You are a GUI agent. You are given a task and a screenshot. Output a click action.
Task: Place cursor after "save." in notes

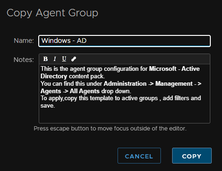[x=55, y=106]
